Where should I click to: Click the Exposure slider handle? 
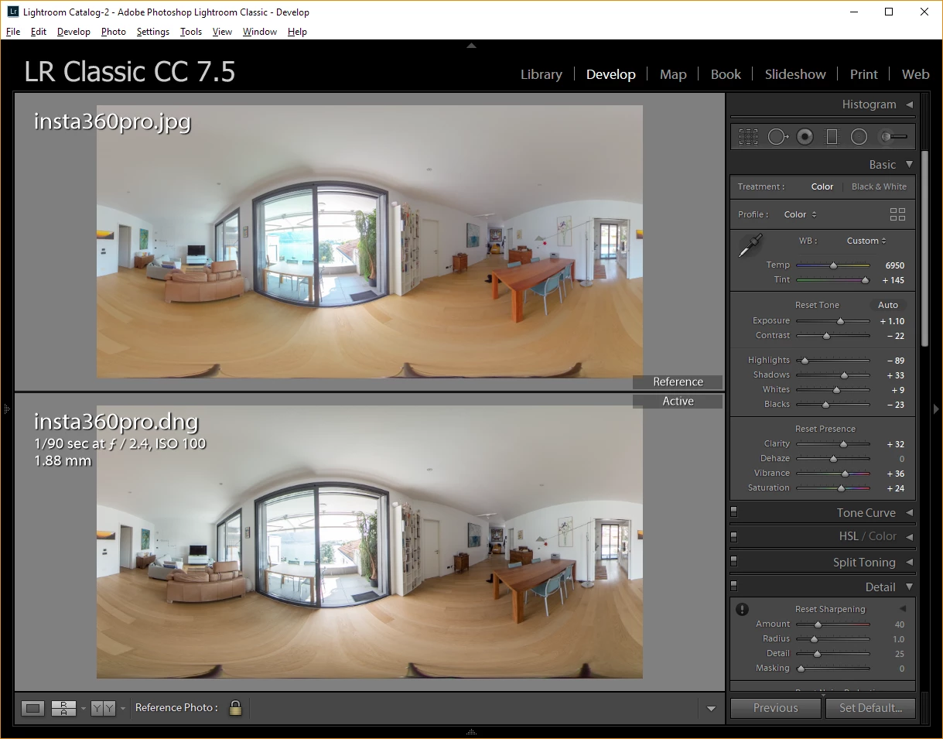(840, 321)
